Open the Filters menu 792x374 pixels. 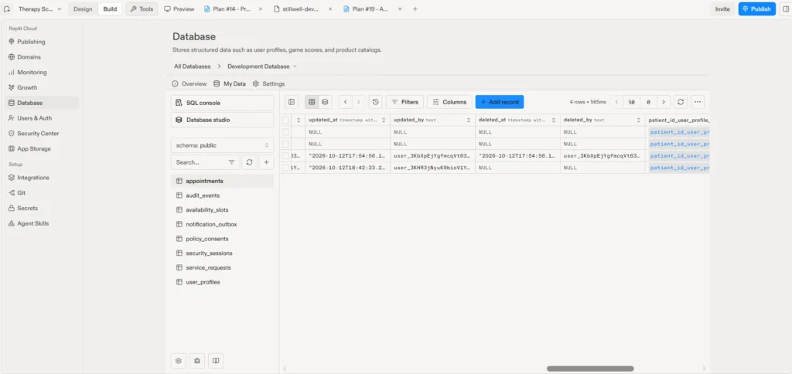coord(405,102)
